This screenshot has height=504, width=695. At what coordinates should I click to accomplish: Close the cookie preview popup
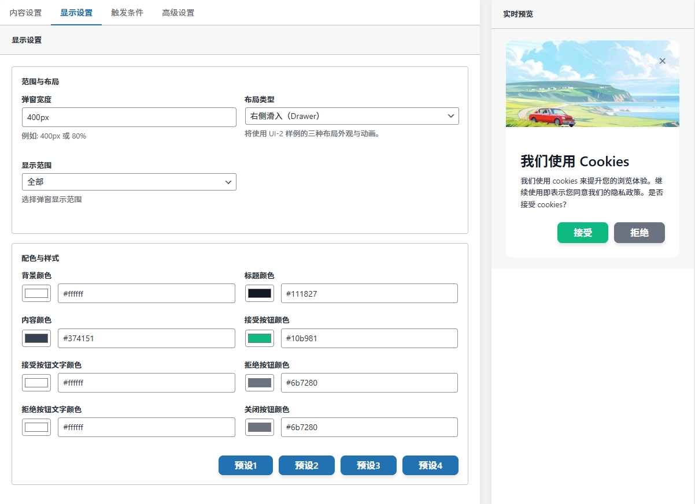(x=662, y=61)
